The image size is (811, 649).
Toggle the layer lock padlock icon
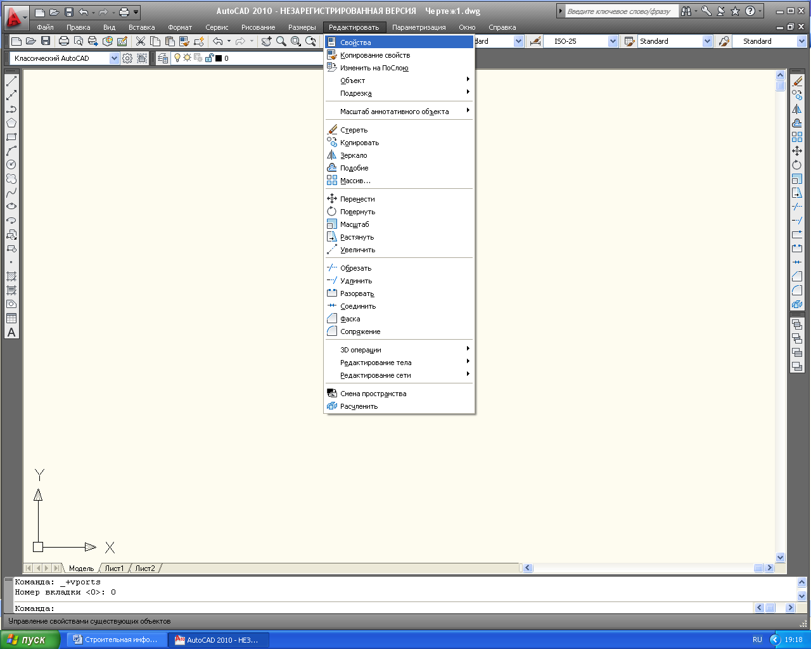click(208, 58)
